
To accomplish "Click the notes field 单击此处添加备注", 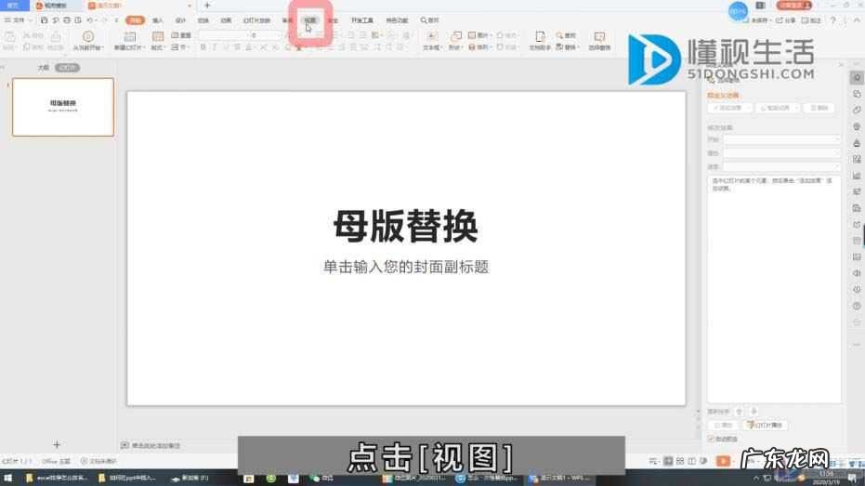I will [155, 445].
